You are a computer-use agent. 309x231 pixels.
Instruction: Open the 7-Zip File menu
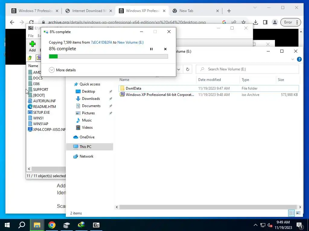pos(31,35)
